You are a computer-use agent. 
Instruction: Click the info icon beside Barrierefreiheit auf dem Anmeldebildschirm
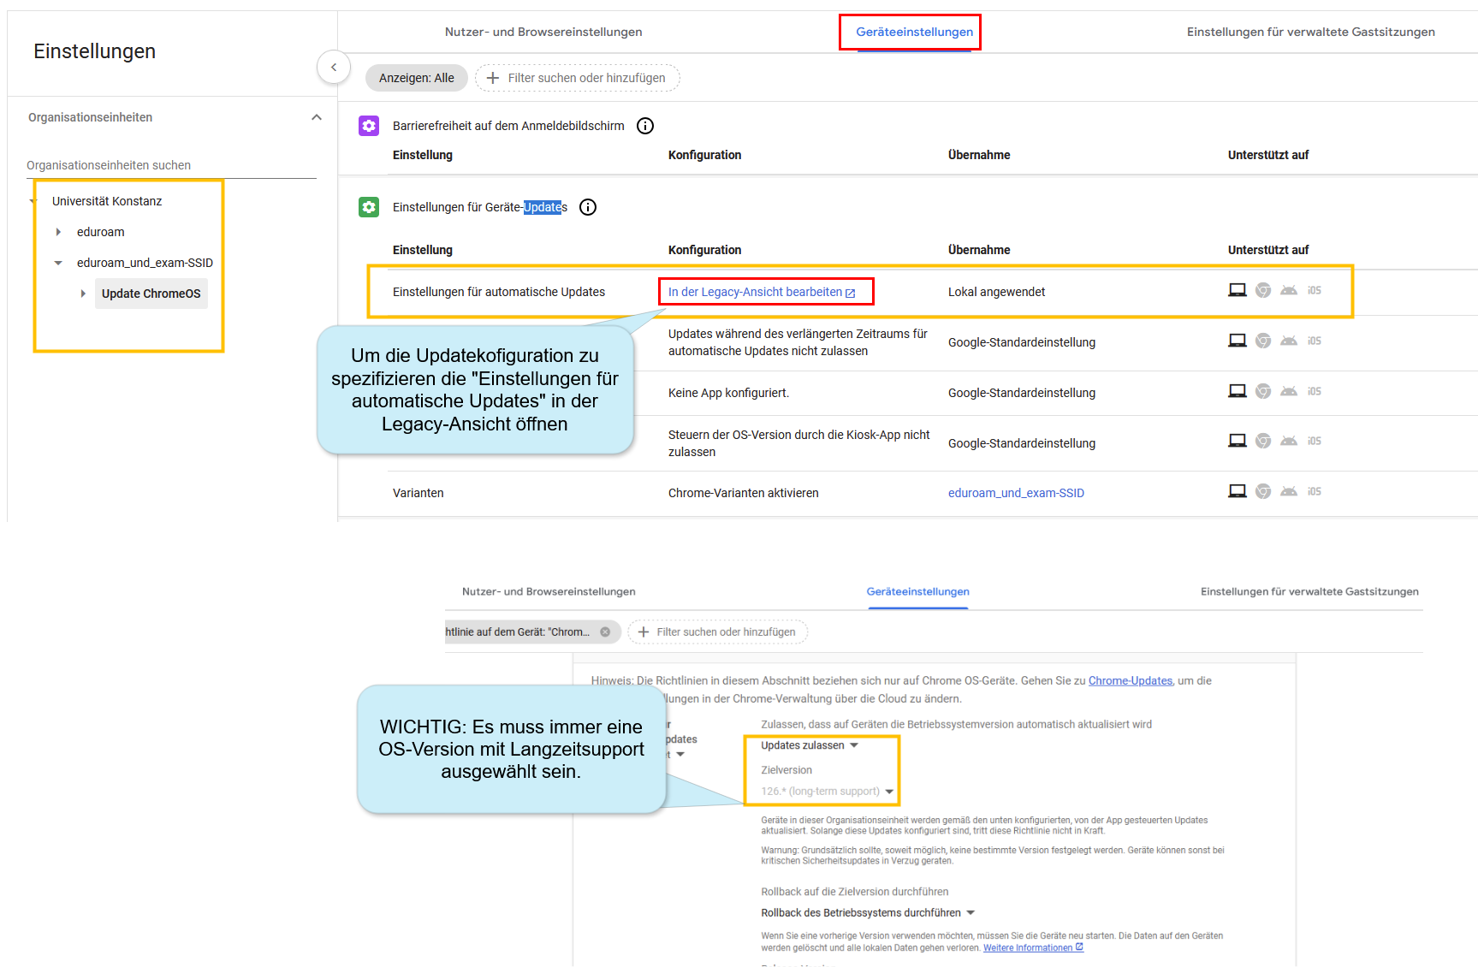[x=645, y=126]
